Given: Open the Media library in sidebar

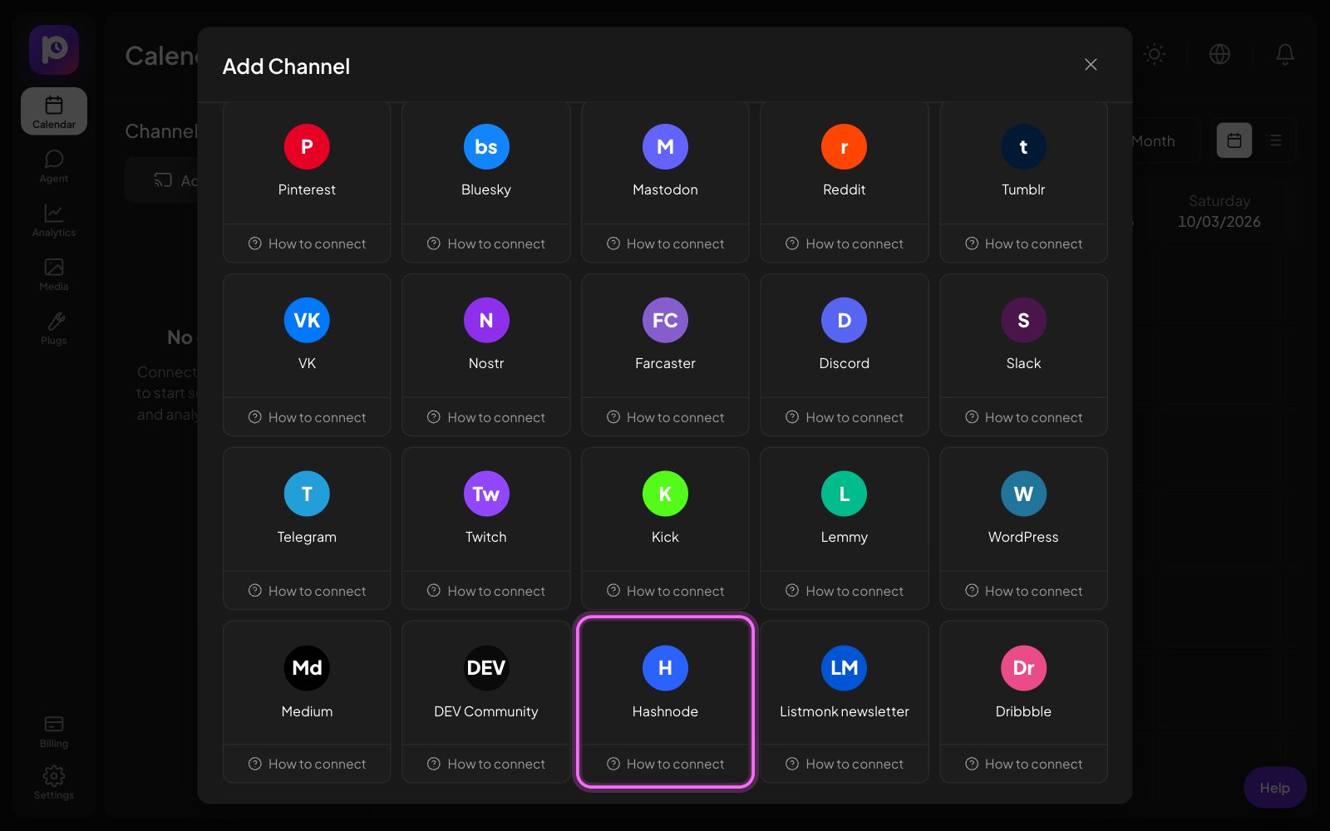Looking at the screenshot, I should 54,274.
